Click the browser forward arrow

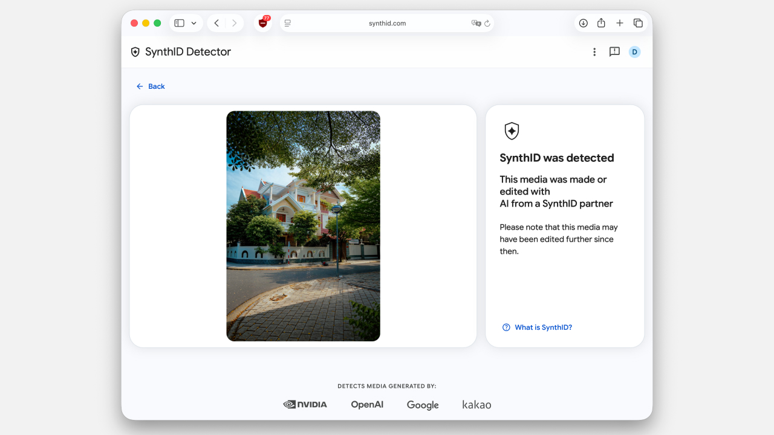[235, 23]
